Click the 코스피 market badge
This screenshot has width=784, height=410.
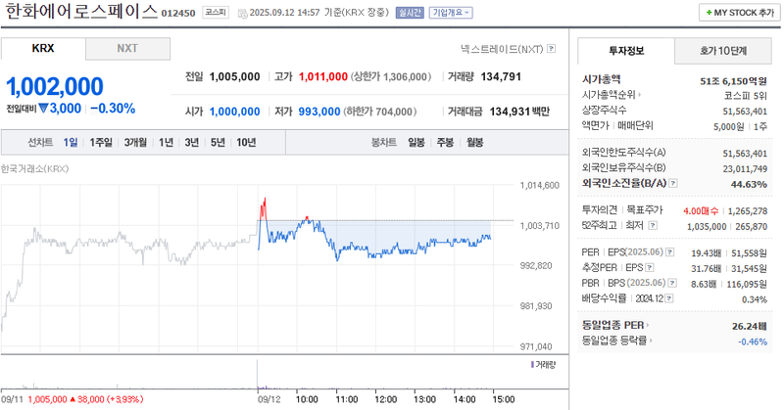pos(216,13)
